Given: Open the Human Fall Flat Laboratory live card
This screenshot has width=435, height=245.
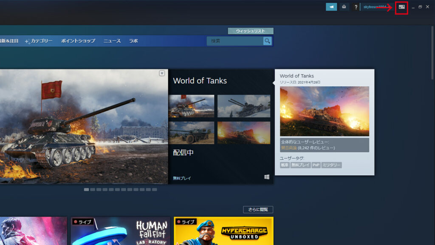Looking at the screenshot, I should pos(120,231).
